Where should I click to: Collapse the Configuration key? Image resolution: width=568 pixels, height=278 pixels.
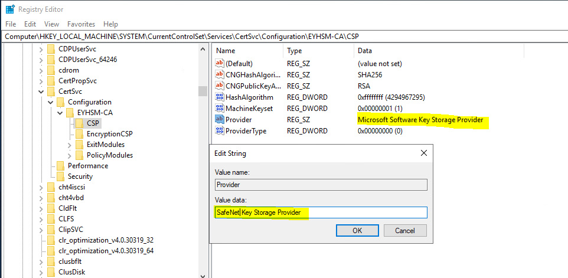coord(51,102)
